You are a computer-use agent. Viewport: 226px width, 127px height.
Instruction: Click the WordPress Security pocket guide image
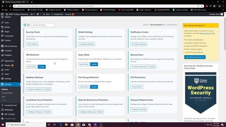coord(201,93)
